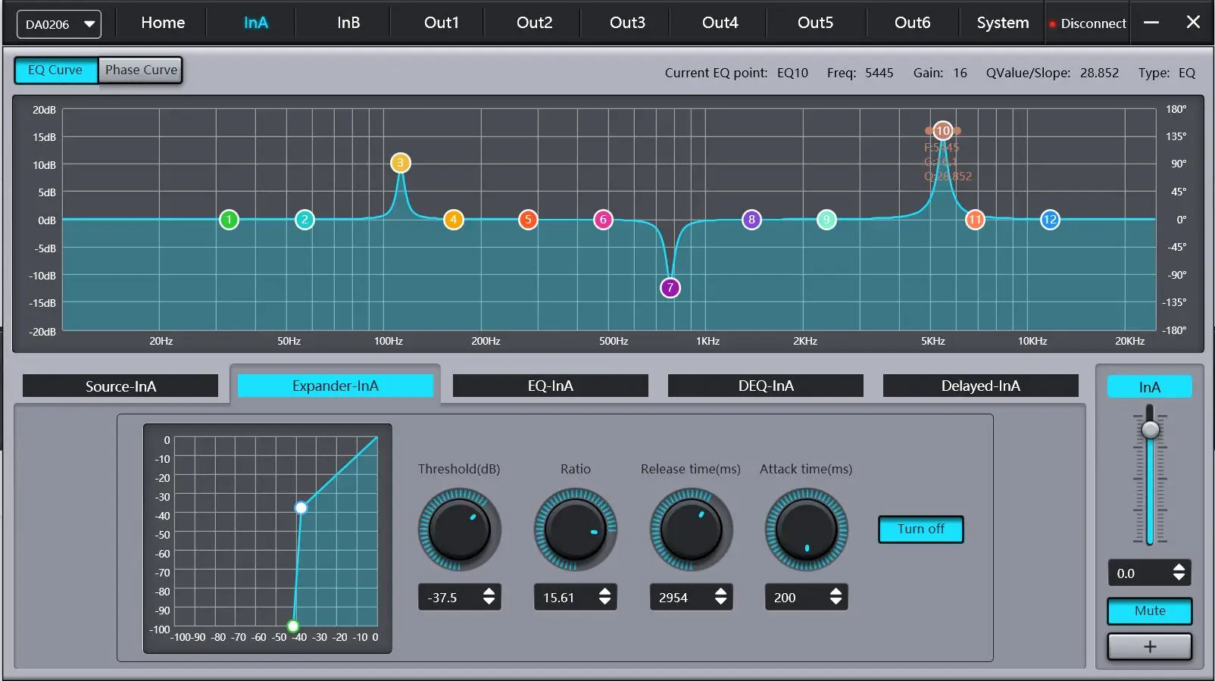Switch to Phase Curve view
This screenshot has width=1215, height=681.
point(141,70)
